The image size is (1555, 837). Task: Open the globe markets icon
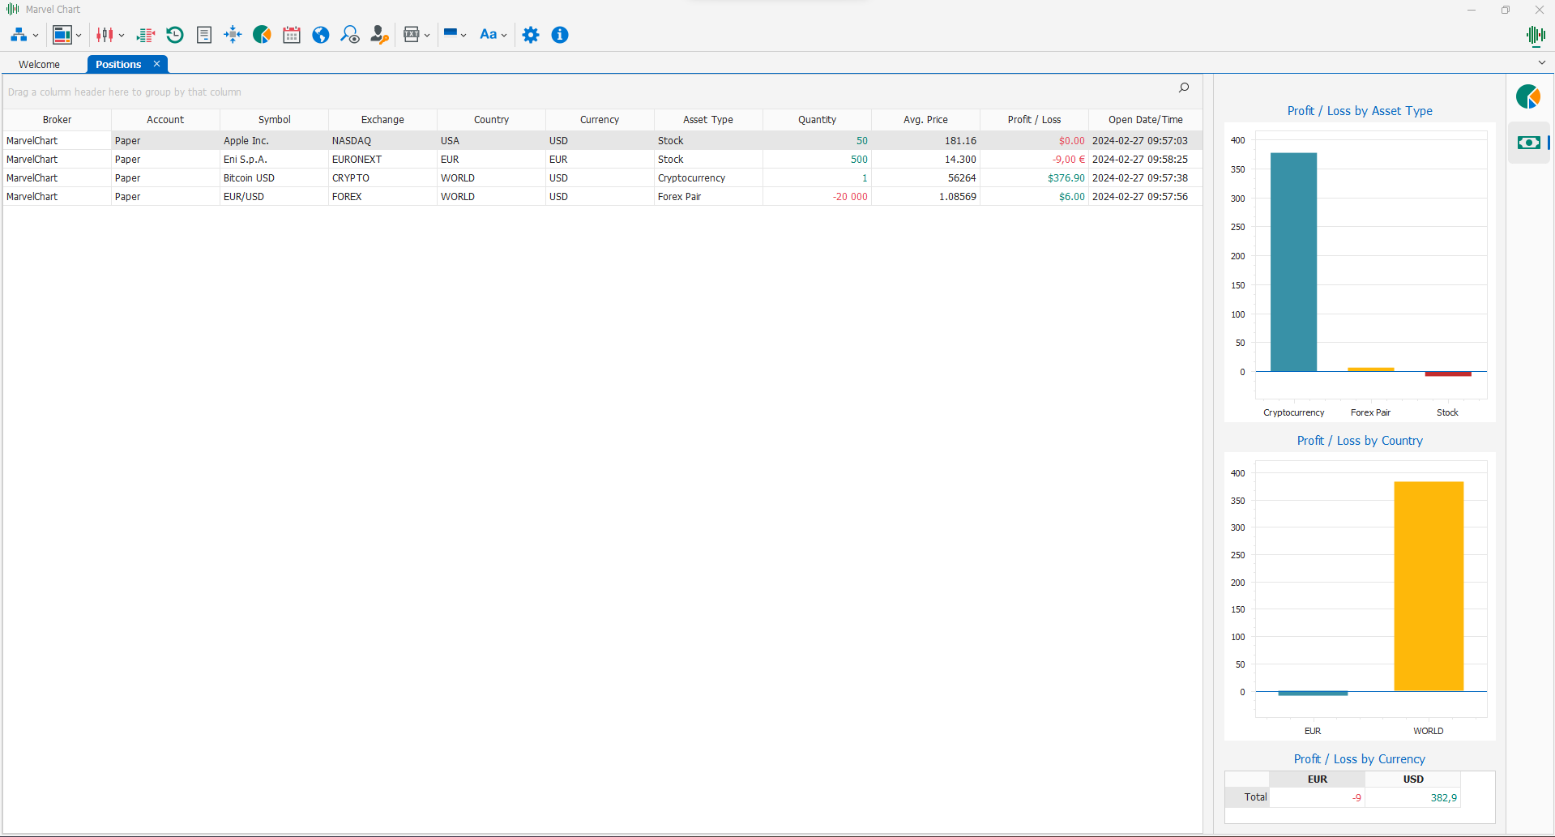(x=321, y=35)
